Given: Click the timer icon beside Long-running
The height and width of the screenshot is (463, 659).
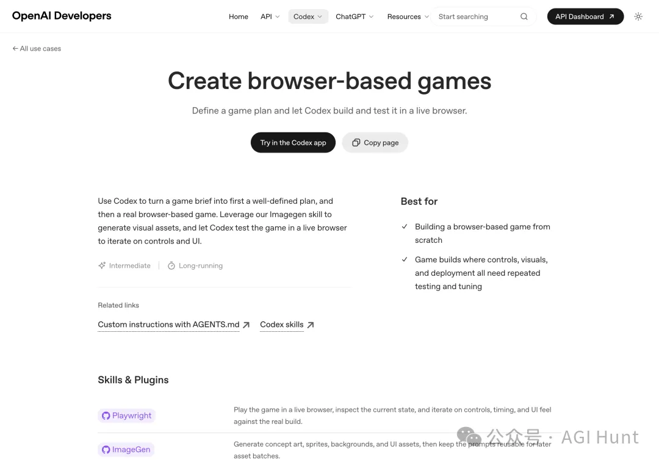Looking at the screenshot, I should click(171, 266).
